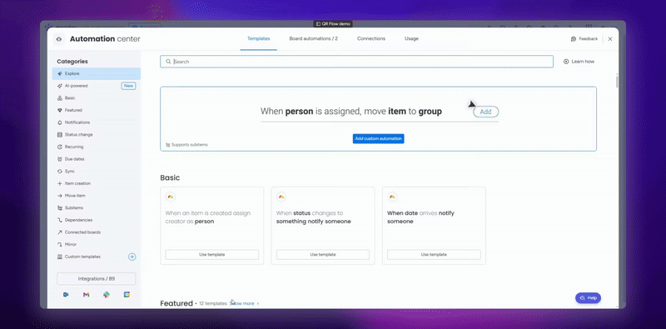Open the Connections tab
This screenshot has width=666, height=329.
[371, 38]
